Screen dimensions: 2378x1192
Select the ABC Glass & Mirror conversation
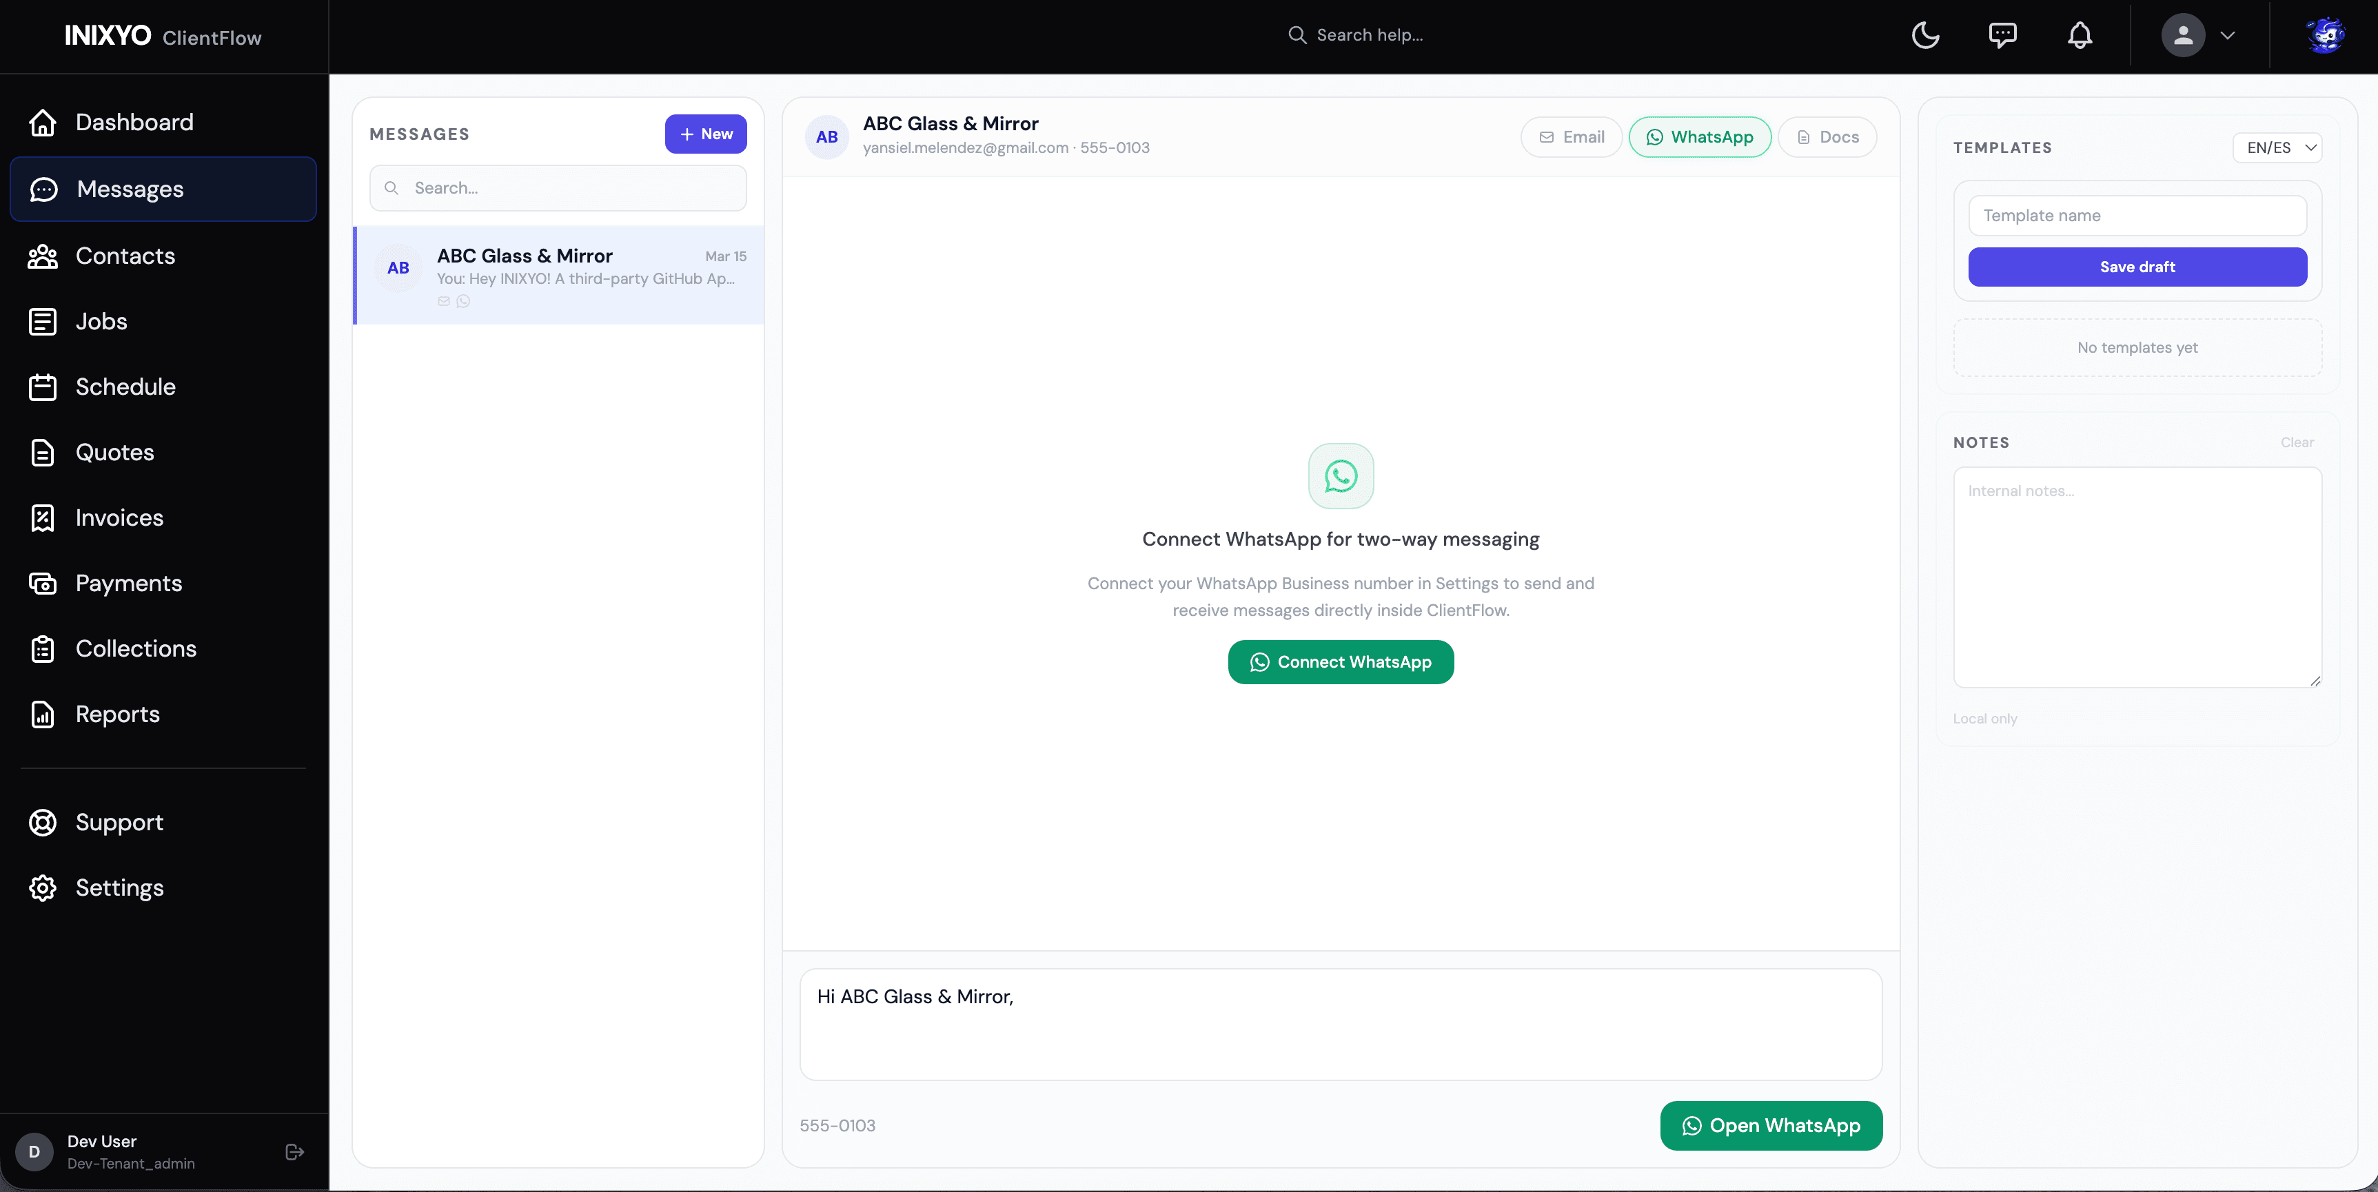(558, 275)
